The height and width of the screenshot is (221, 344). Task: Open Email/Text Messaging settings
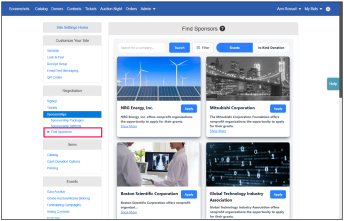(x=62, y=70)
